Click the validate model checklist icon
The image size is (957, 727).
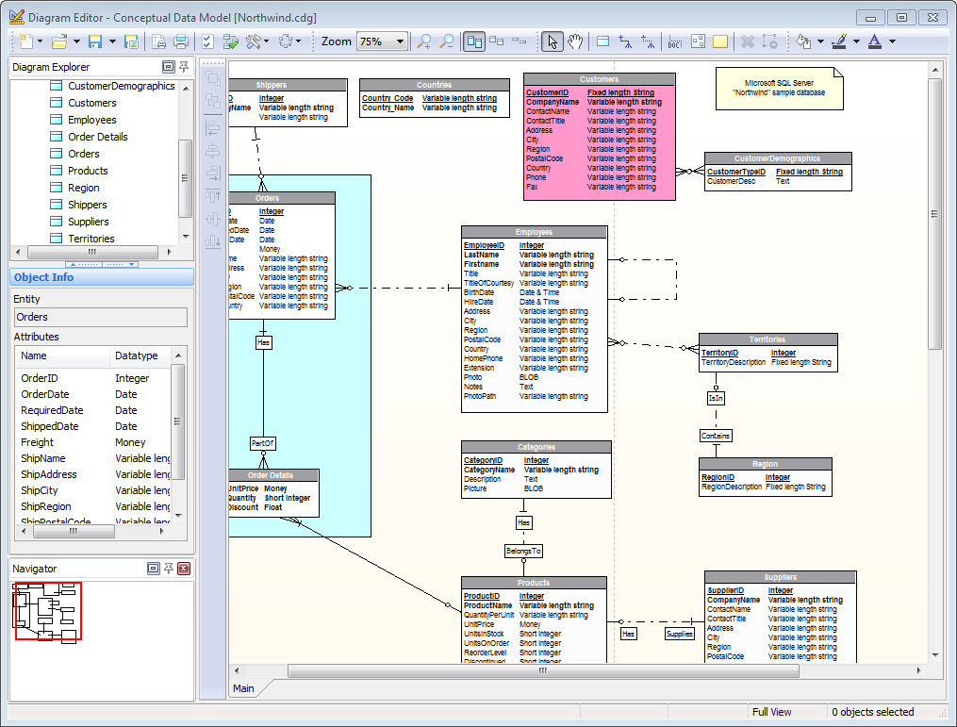(x=207, y=41)
